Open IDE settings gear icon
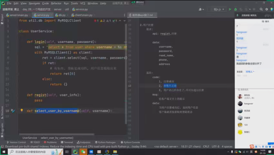 coord(267,9)
